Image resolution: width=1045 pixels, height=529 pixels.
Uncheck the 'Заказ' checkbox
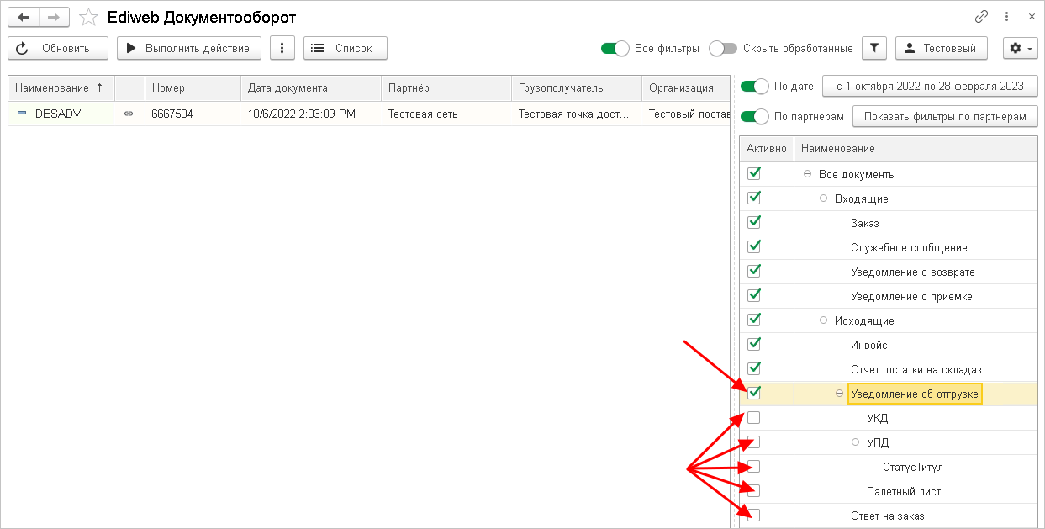[x=754, y=223]
